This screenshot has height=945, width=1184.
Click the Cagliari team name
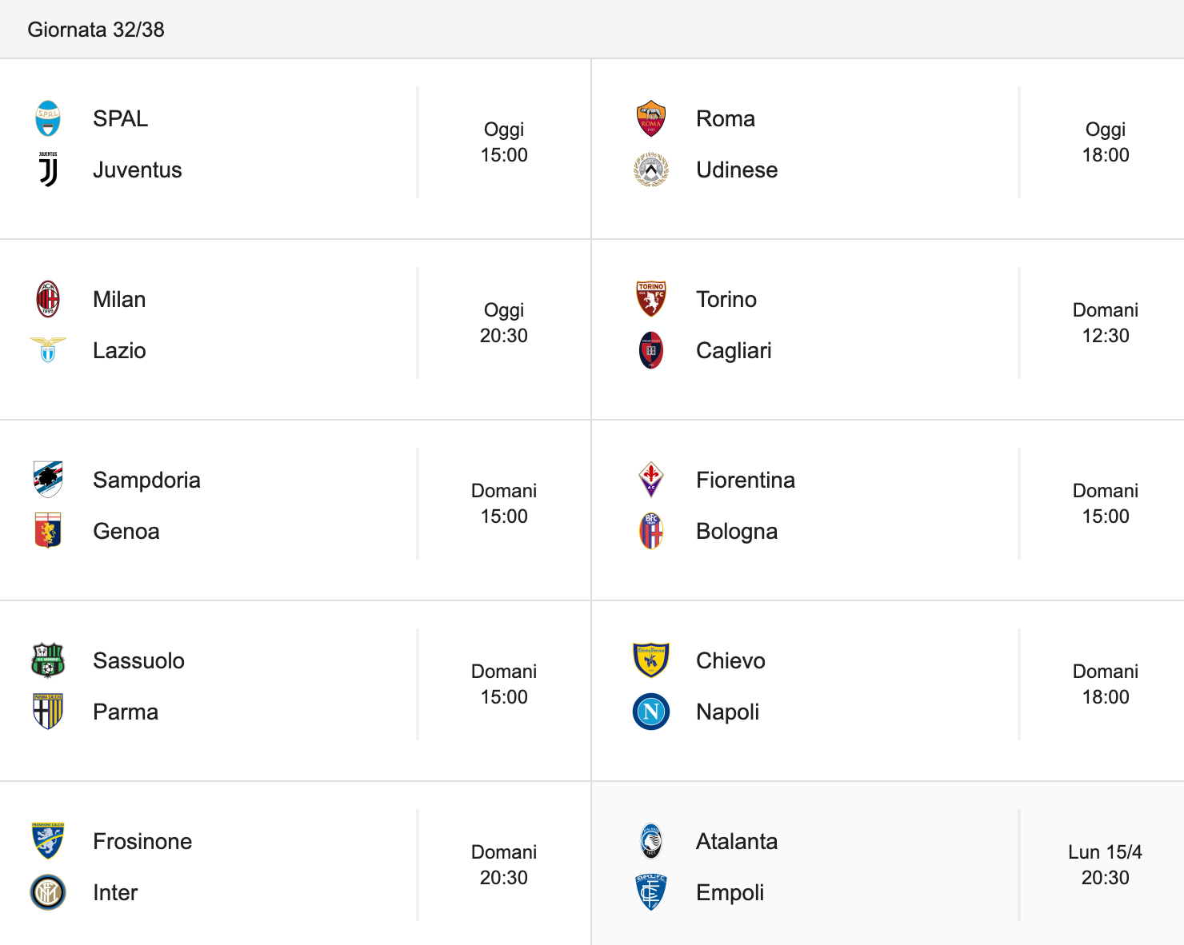point(734,350)
